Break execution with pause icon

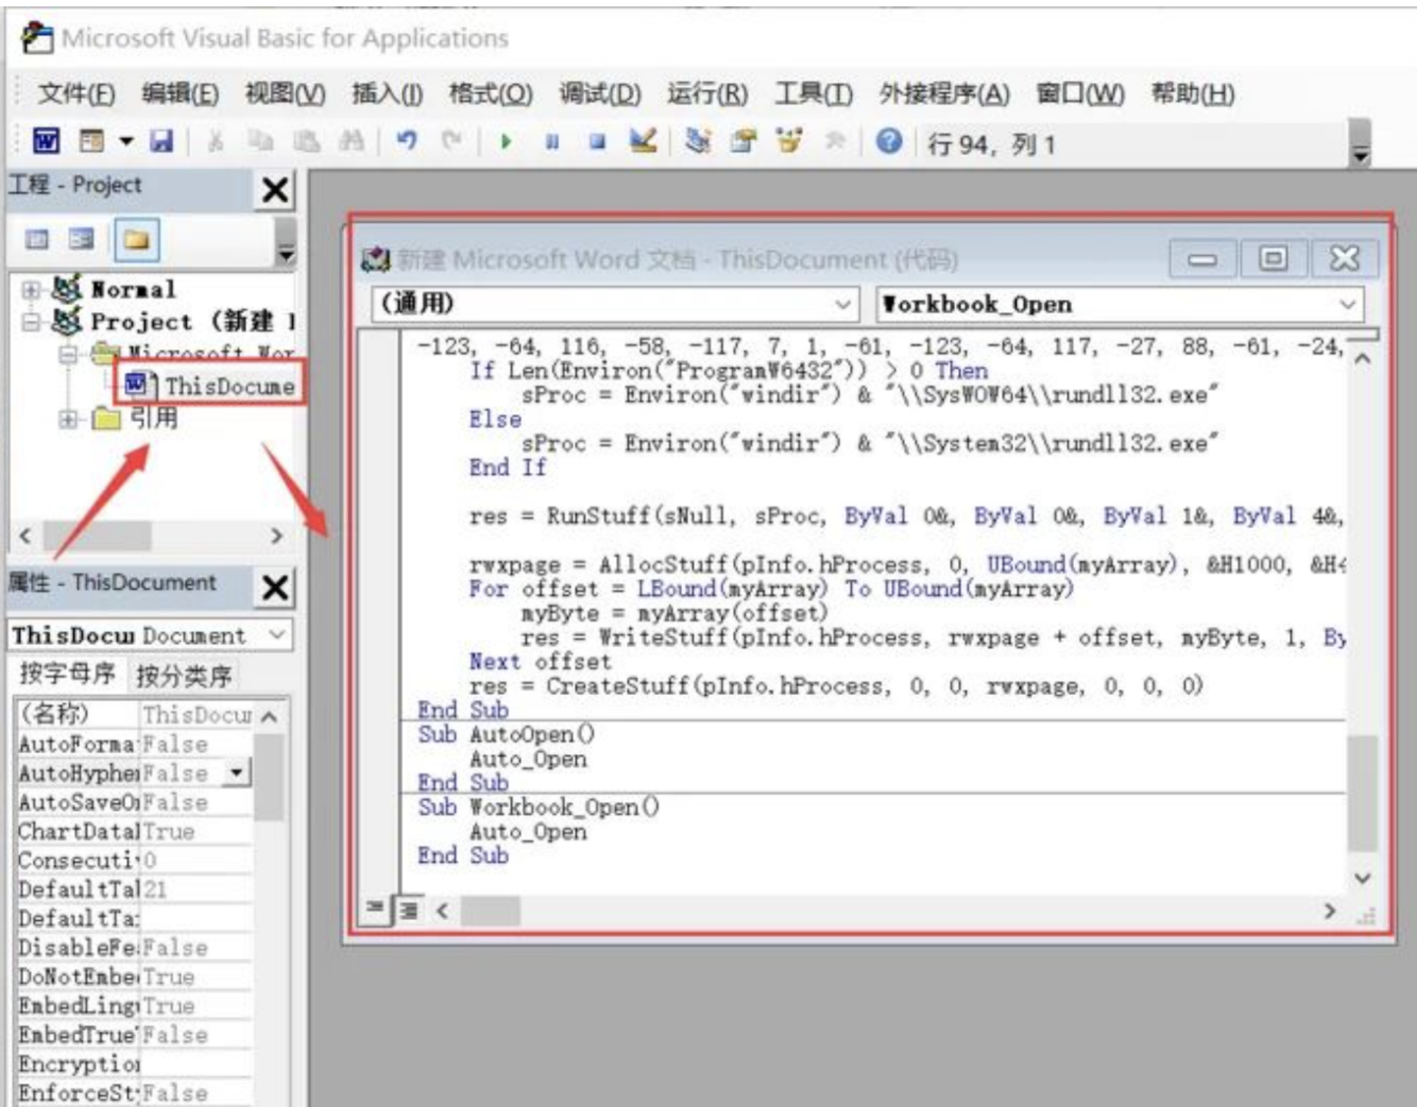click(x=552, y=141)
